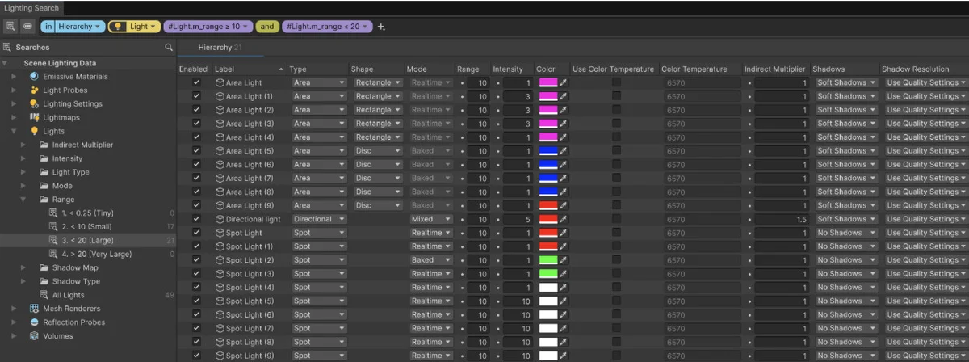Click the Lighting Settings bulb-gear icon
This screenshot has width=969, height=362.
(35, 103)
